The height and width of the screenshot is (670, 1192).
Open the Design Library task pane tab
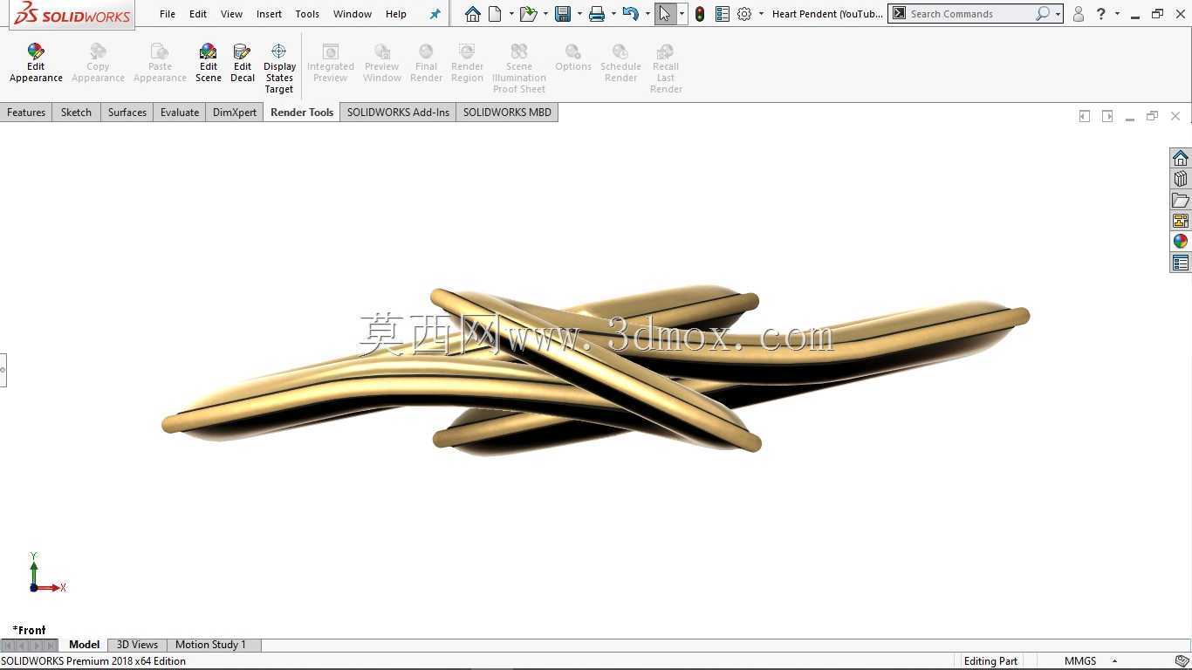1181,179
